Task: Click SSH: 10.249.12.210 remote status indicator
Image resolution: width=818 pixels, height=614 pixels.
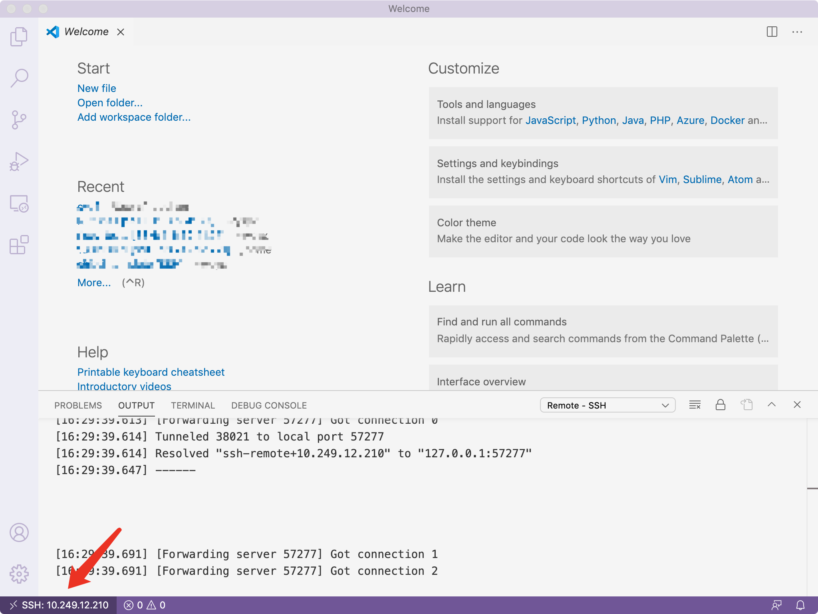Action: click(x=59, y=605)
